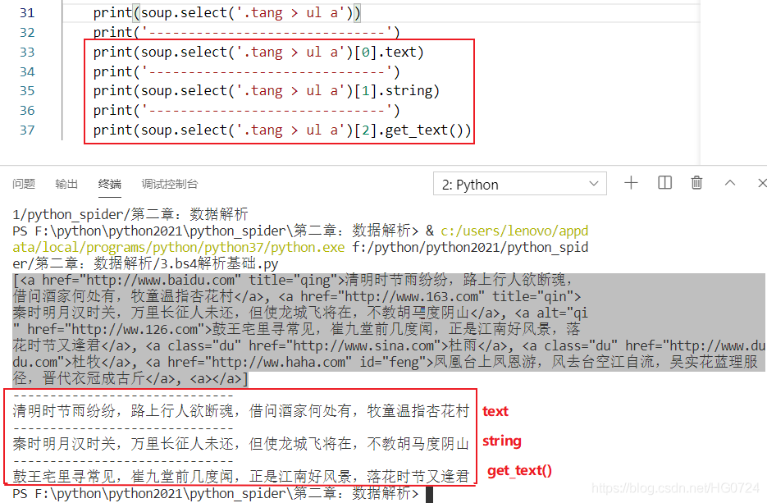Switch to the 问题 tab
This screenshot has width=767, height=503.
24,184
